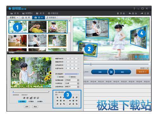Click the left arrow in exit direction grid
This screenshot has height=117, width=158.
click(x=70, y=101)
